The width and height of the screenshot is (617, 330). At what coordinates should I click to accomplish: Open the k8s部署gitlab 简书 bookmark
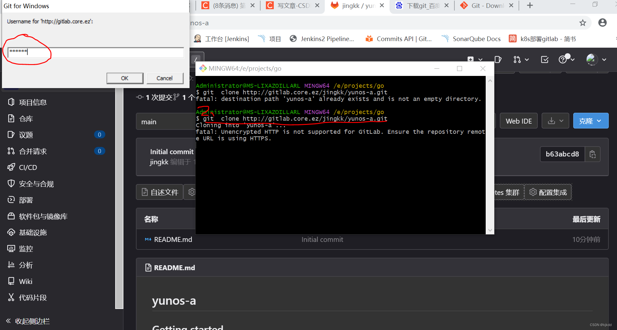[x=542, y=39]
